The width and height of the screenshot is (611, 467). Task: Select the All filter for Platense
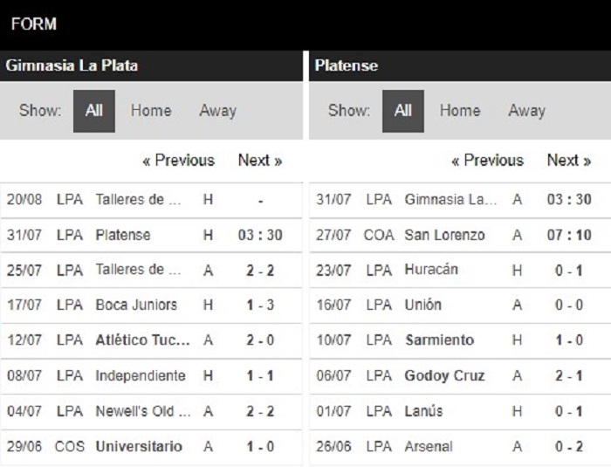pos(403,111)
